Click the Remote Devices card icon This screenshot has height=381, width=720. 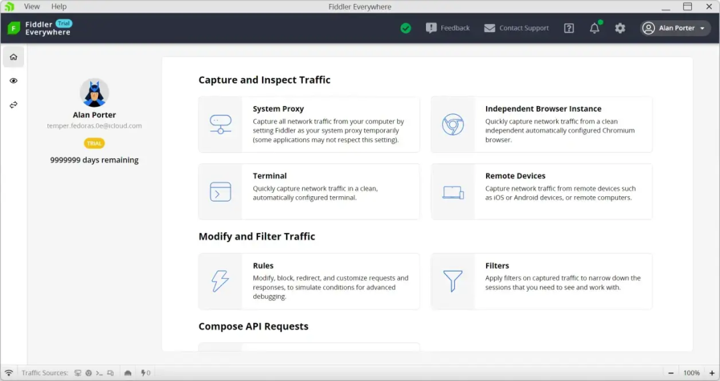[x=453, y=192]
